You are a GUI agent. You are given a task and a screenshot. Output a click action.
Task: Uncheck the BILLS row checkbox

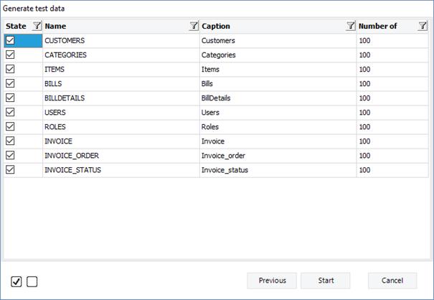[10, 84]
